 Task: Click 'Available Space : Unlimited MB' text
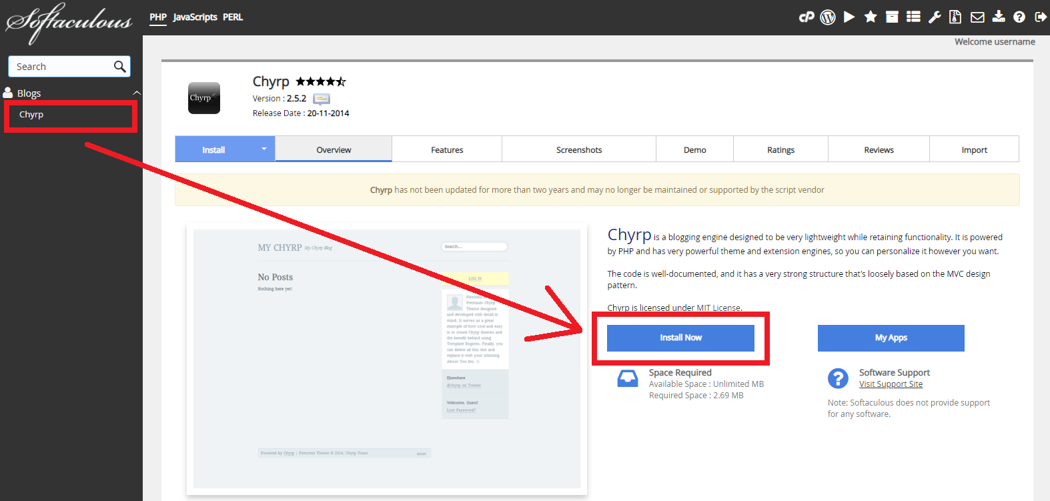tap(706, 384)
